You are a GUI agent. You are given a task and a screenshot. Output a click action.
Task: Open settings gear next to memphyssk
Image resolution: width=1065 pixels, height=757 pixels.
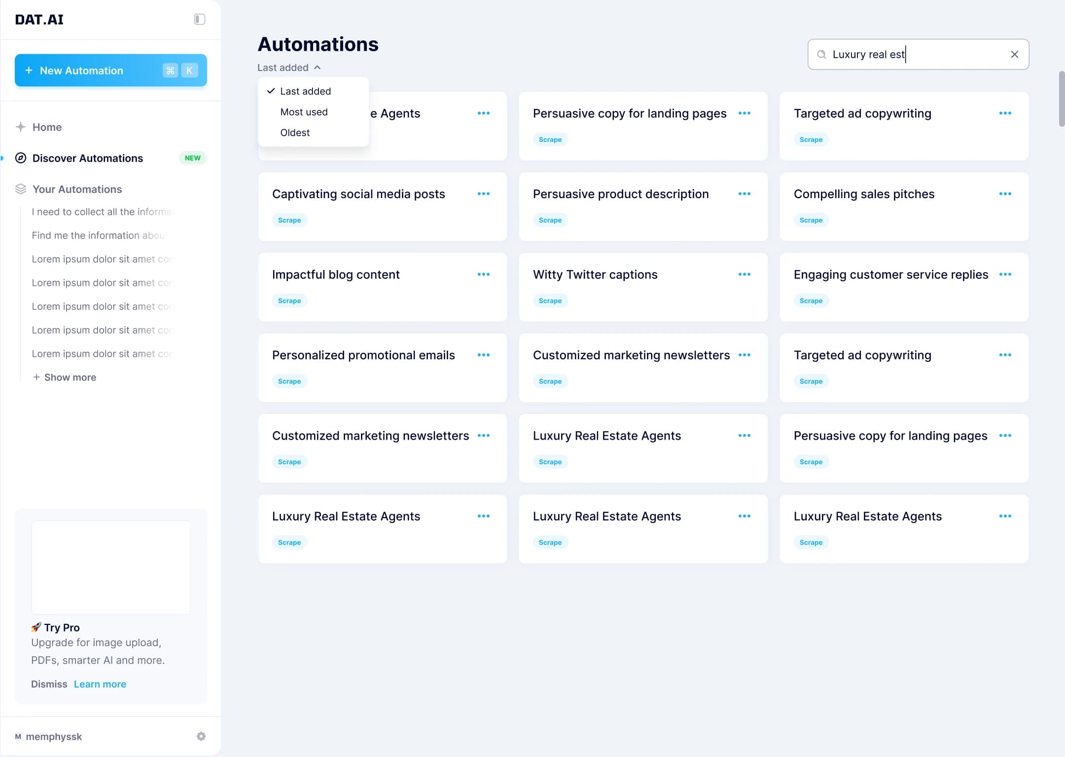(x=201, y=736)
